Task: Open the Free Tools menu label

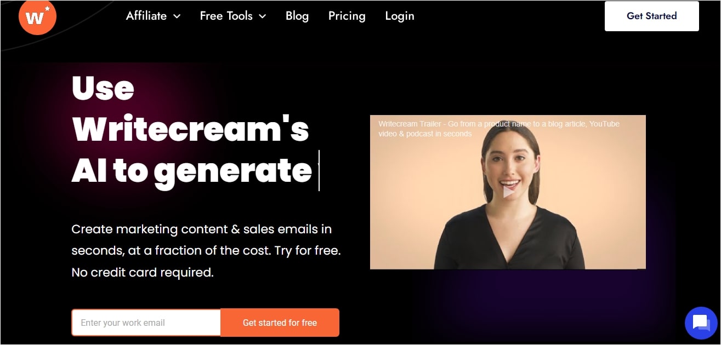Action: 226,16
